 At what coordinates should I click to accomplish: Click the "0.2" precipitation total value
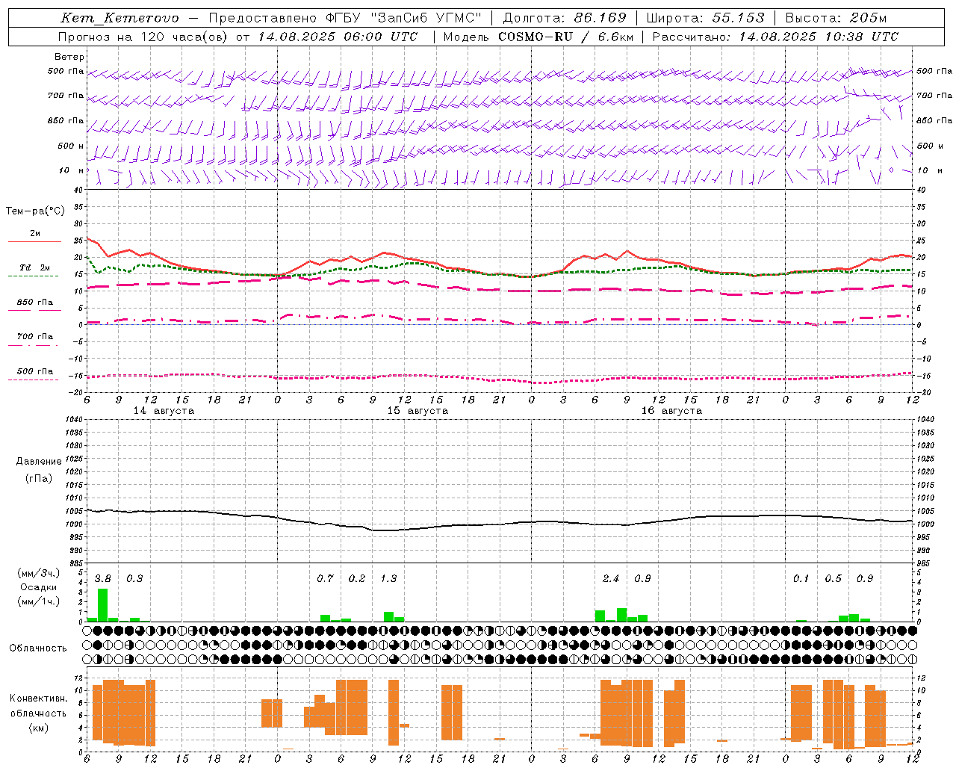coord(357,579)
